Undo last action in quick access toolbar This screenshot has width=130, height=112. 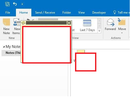[15, 4]
